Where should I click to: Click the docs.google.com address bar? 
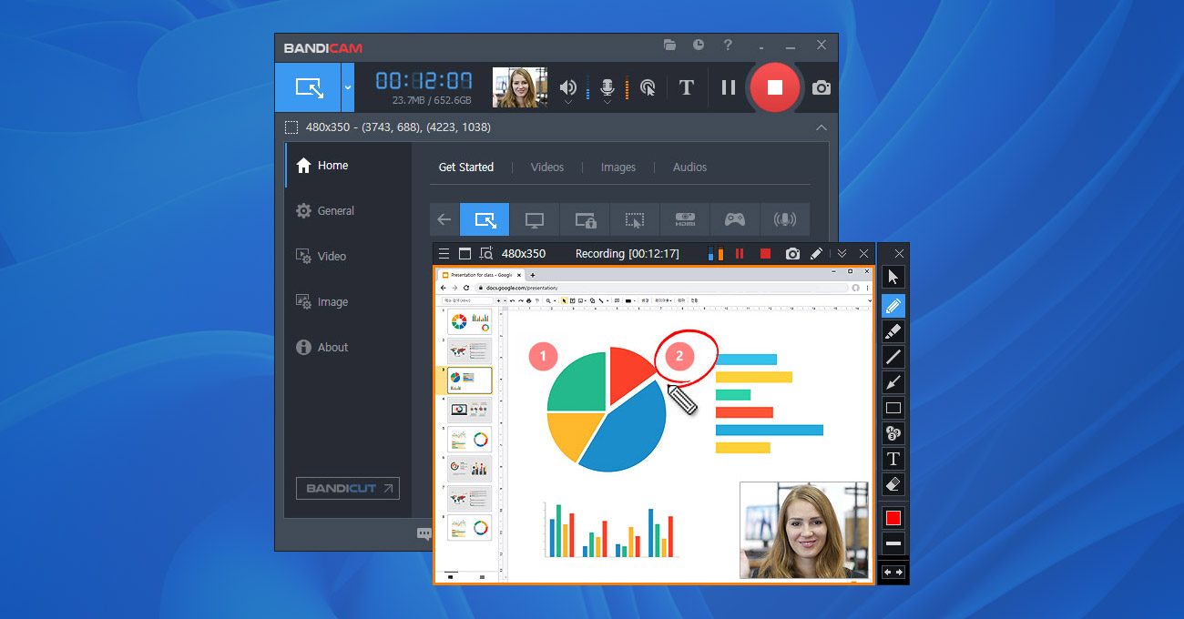click(662, 288)
